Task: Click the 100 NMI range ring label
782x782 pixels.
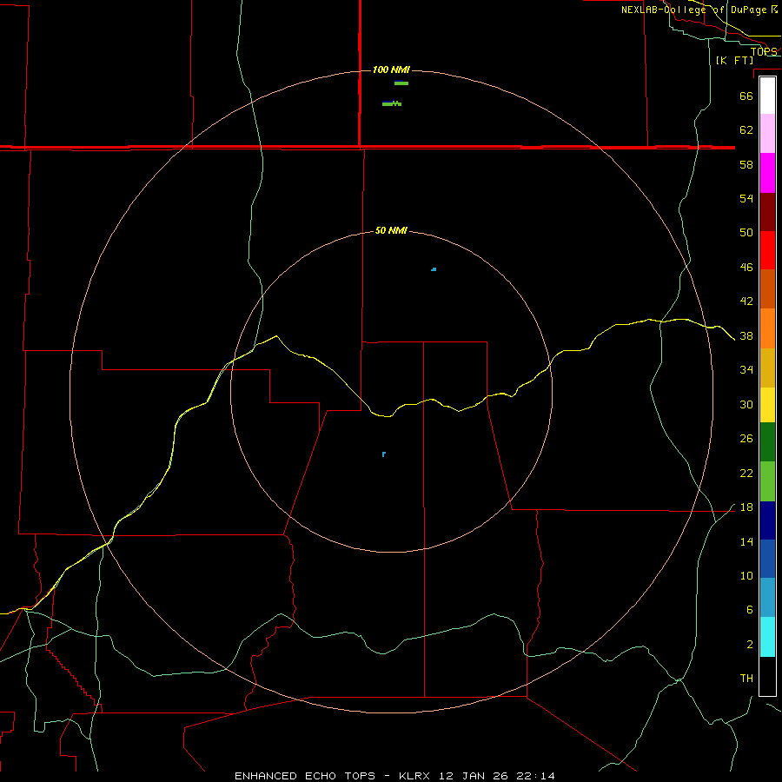Action: tap(391, 70)
